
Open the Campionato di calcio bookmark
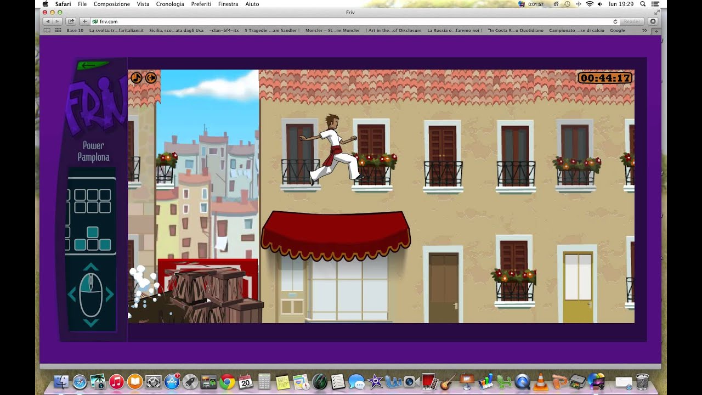tap(576, 31)
